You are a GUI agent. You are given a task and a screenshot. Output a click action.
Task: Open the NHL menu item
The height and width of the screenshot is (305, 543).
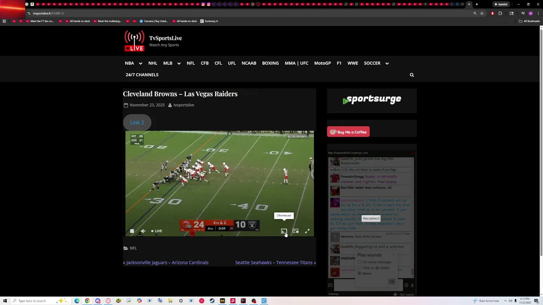tap(153, 63)
